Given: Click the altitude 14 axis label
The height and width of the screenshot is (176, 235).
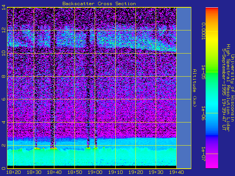Looking at the screenshot, I should (3, 7).
